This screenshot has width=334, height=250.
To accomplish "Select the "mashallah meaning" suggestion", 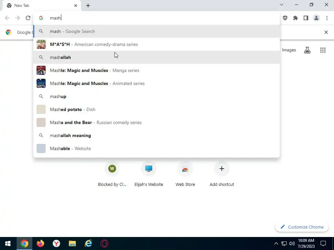I will [x=157, y=136].
